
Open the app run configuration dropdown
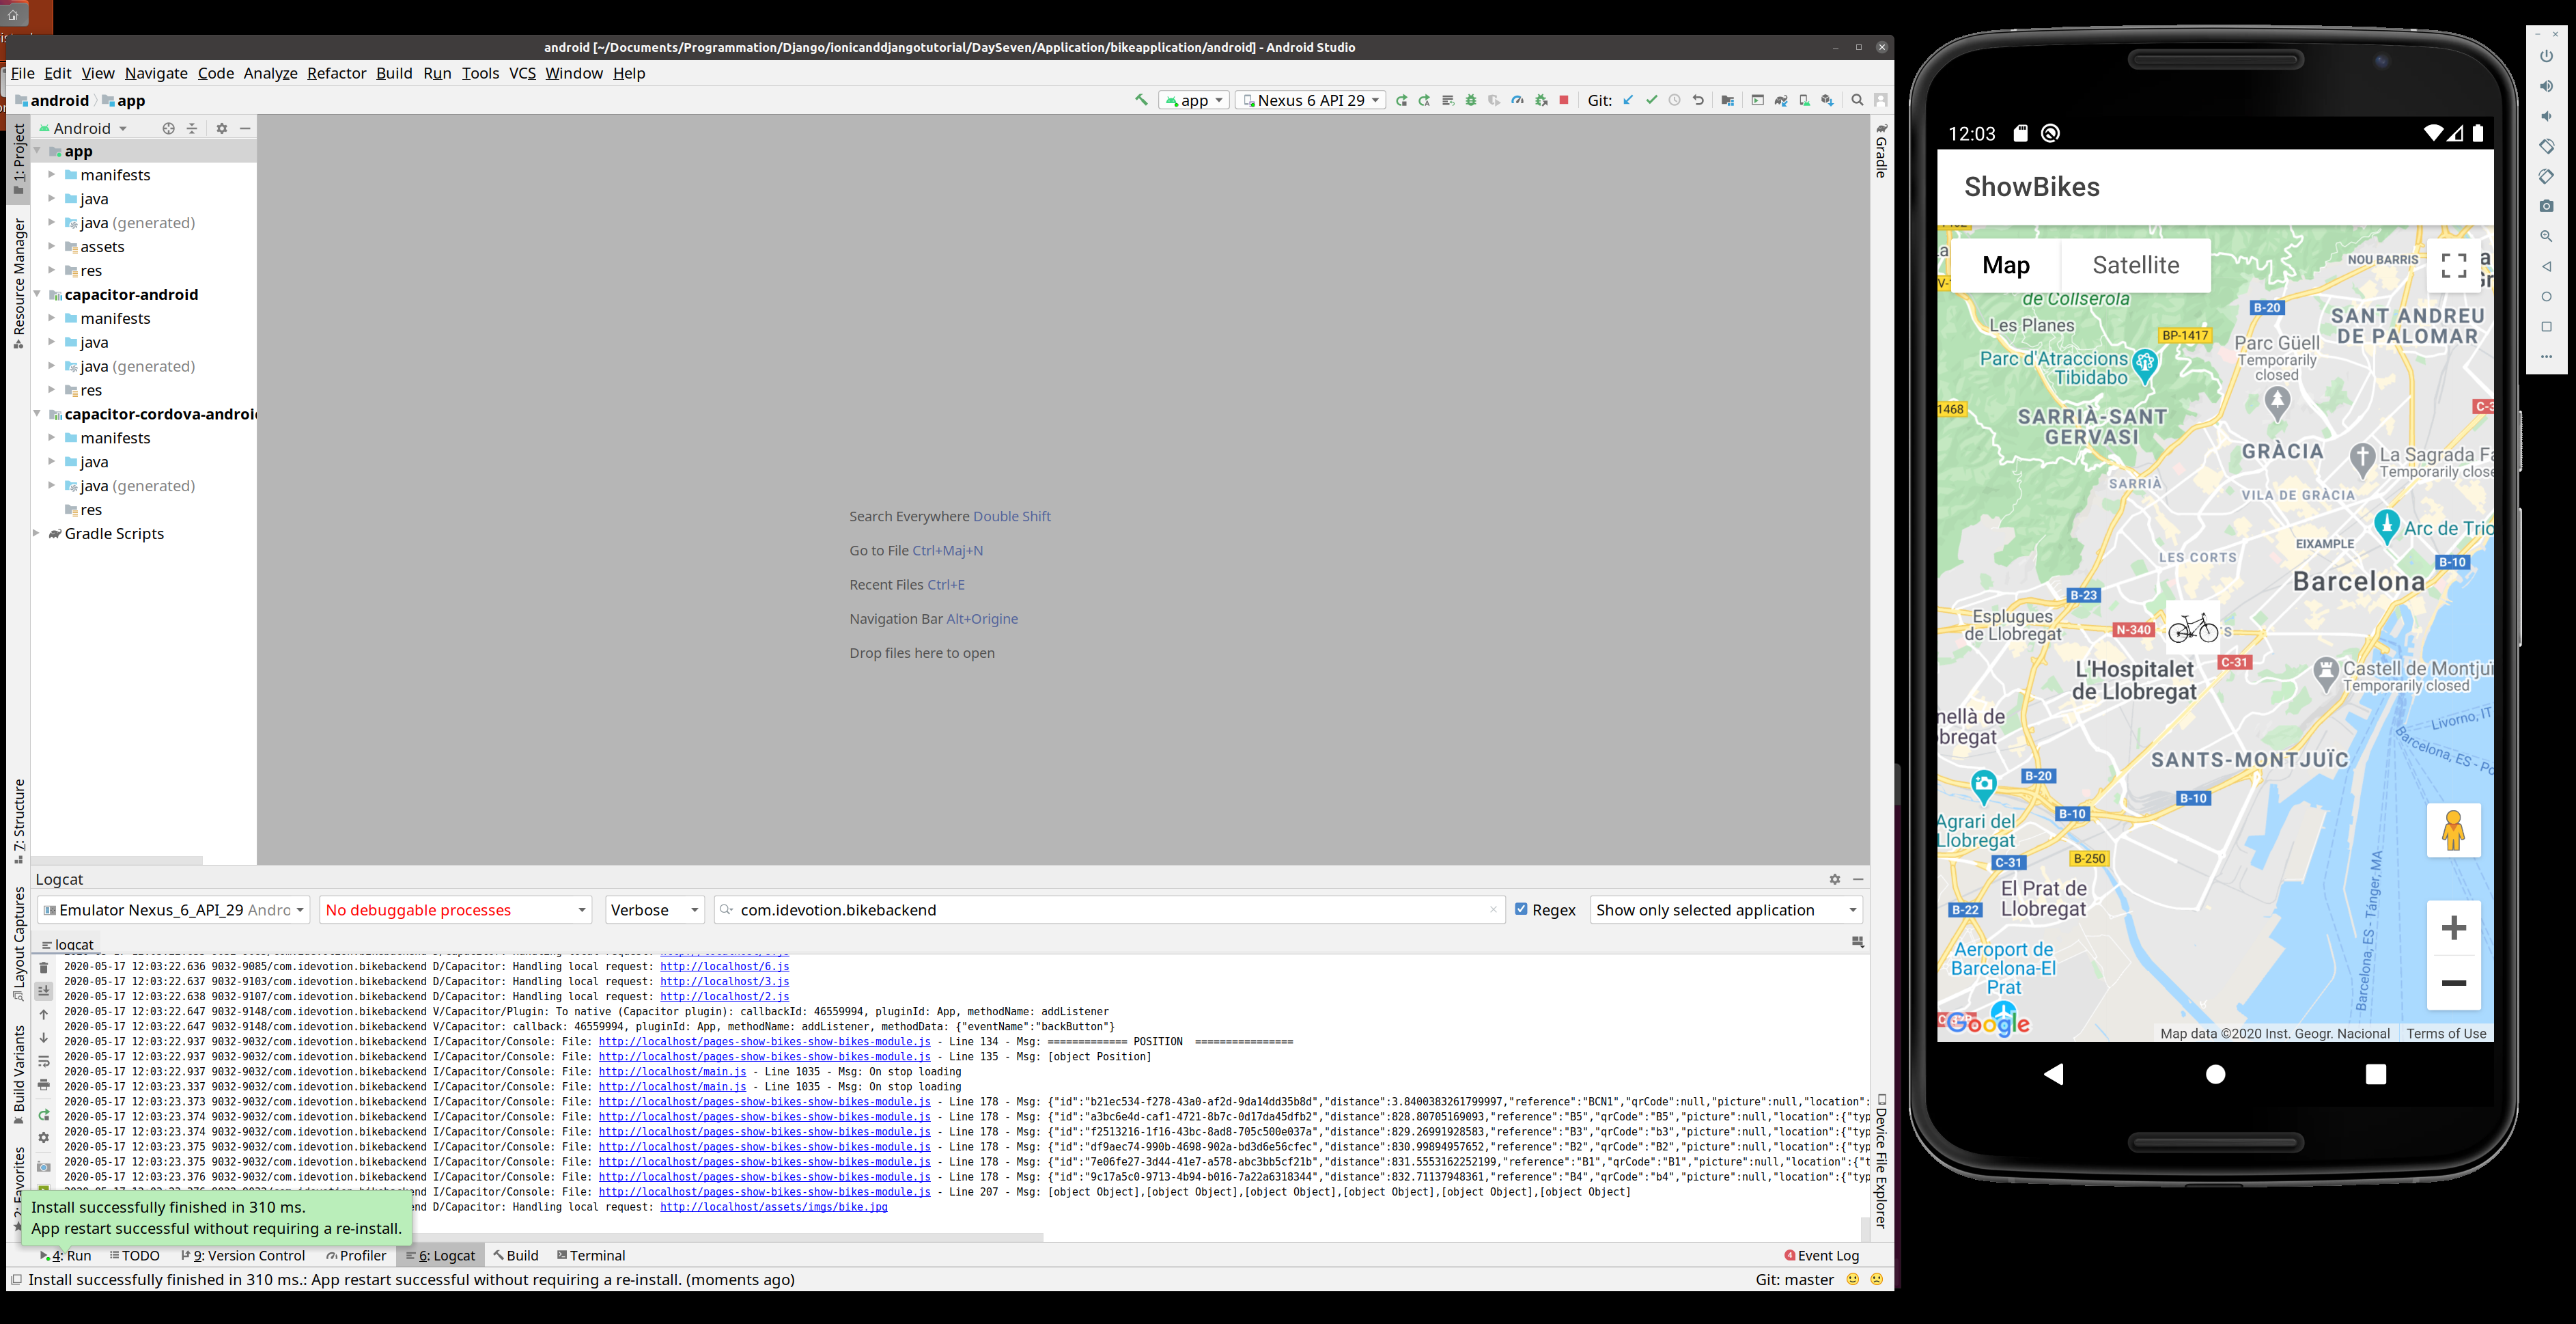[x=1194, y=100]
